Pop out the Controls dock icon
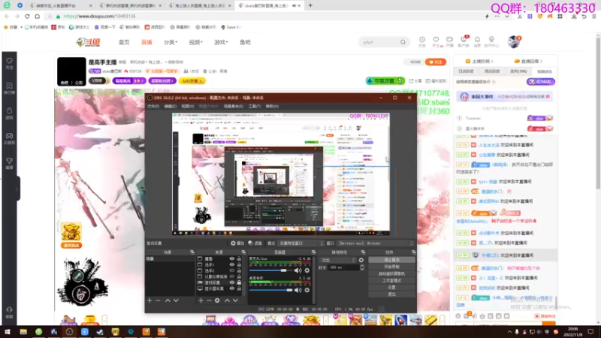 pos(414,252)
